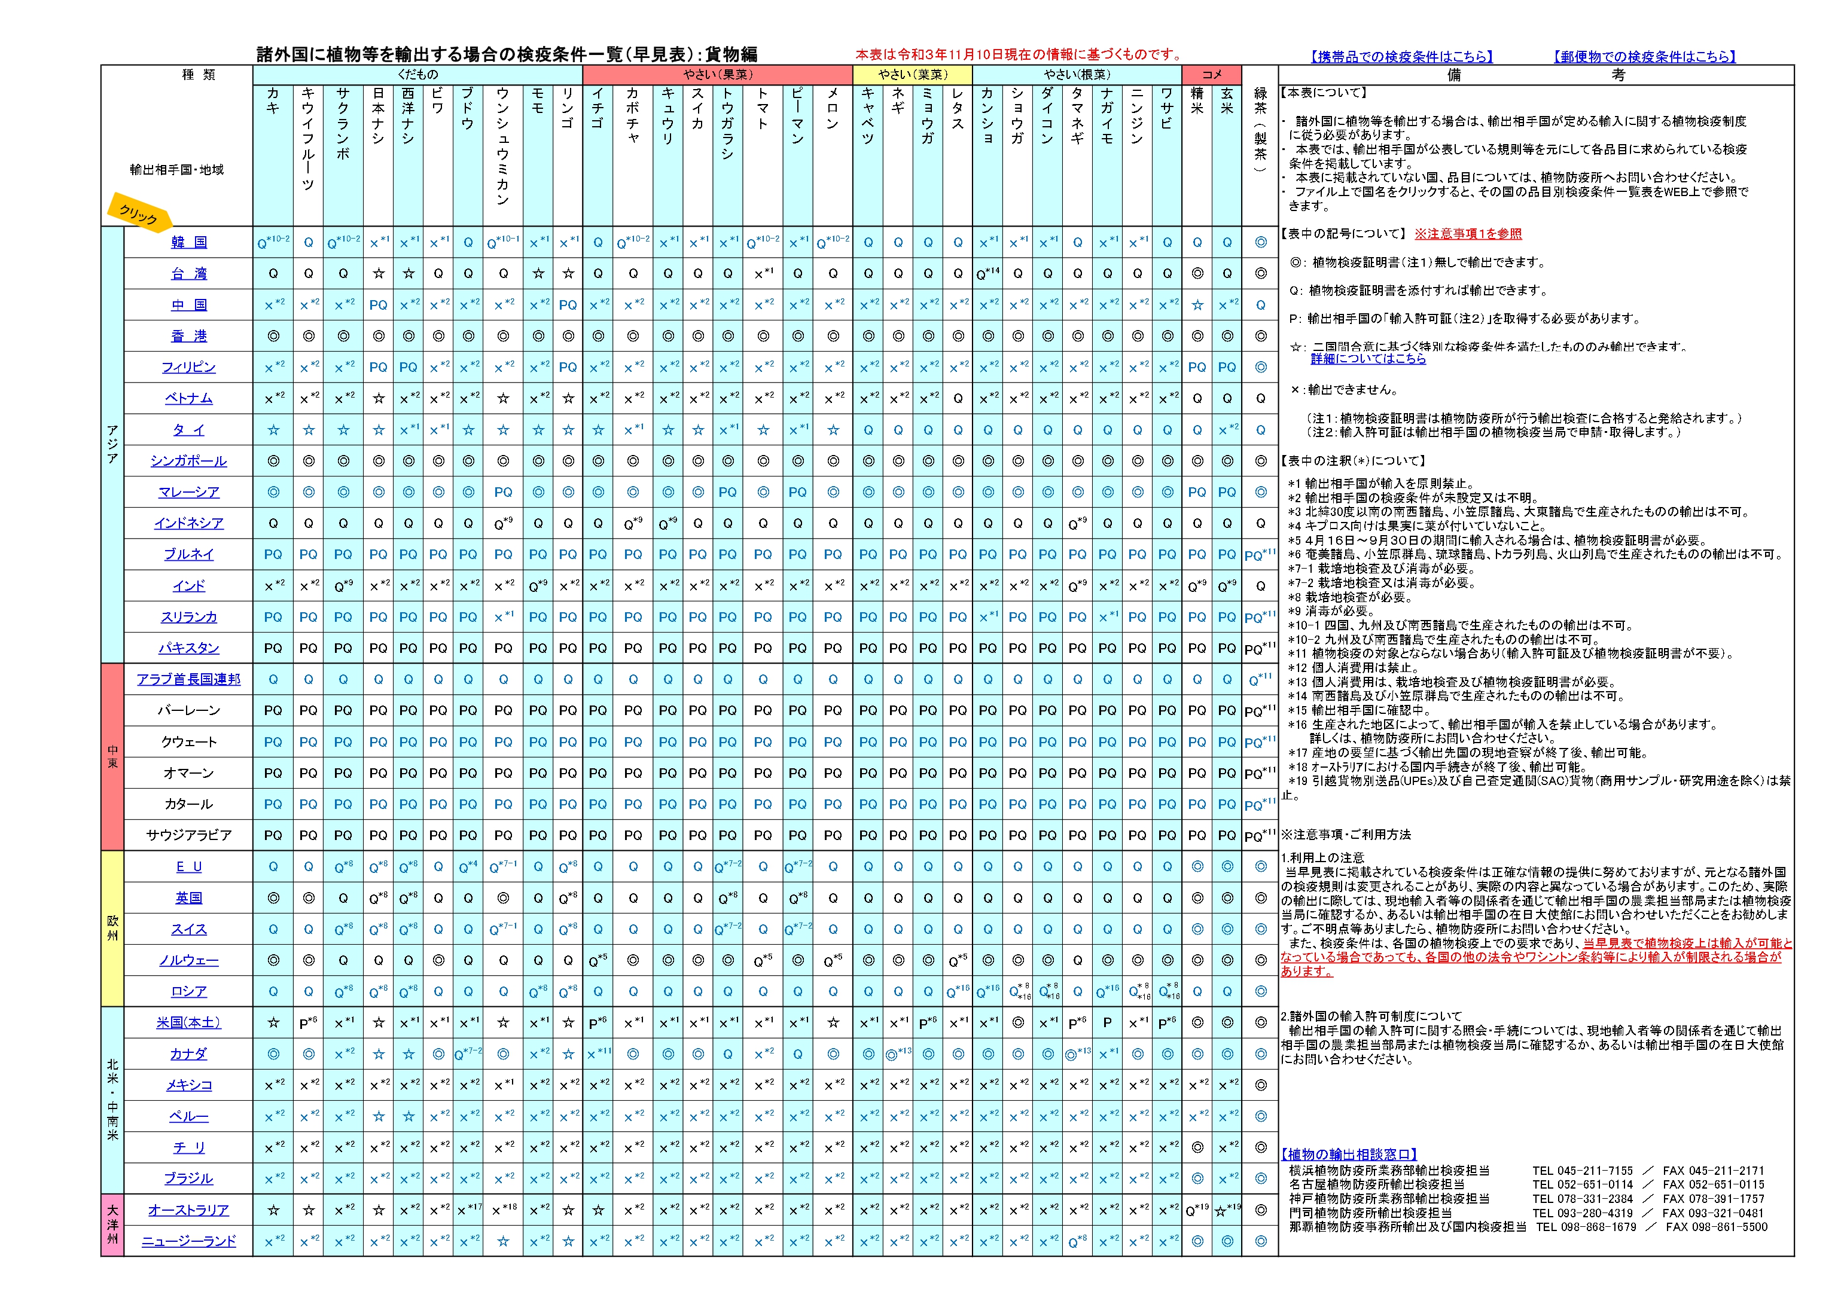Screen dimensions: 1841x1301
Task: Click the 欧州 region label
Action: (x=112, y=929)
